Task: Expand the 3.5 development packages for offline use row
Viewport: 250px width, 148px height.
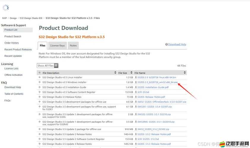Action: tap(39, 102)
